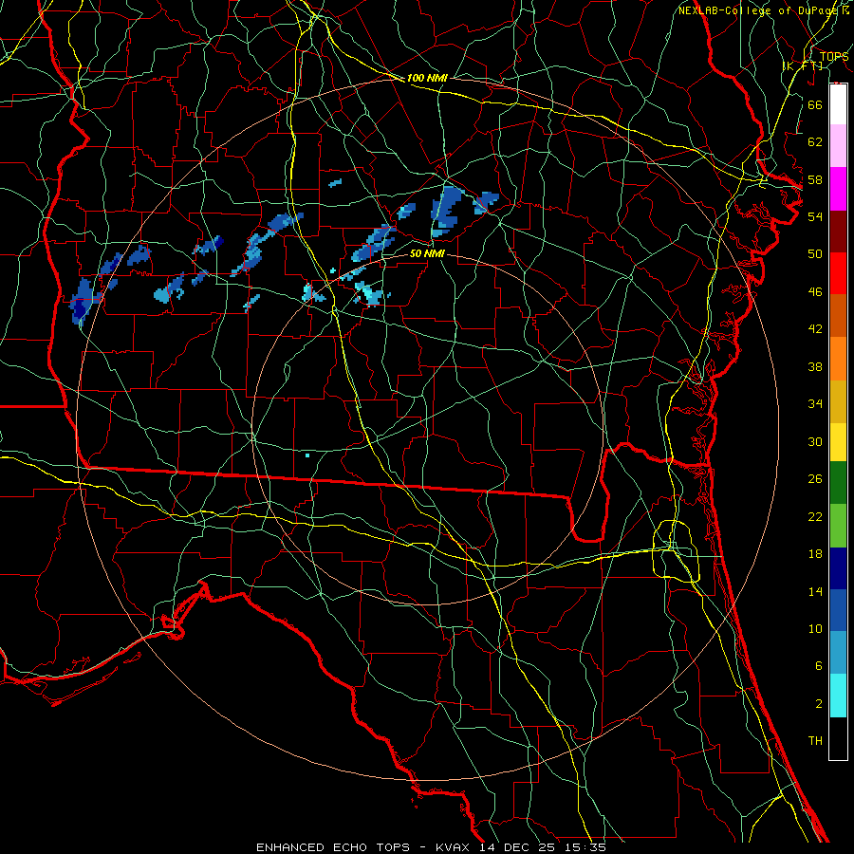The image size is (854, 854).
Task: Click the bright red legend color band
Action: pos(838,273)
